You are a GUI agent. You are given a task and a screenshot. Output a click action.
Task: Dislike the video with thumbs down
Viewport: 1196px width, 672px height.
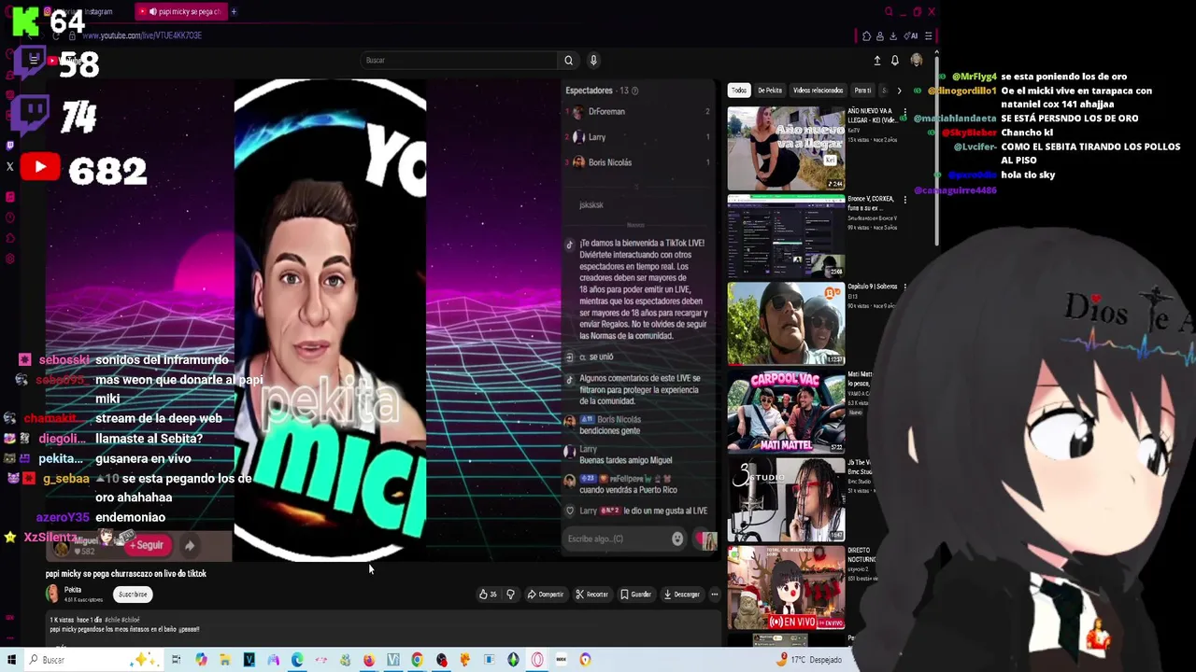510,595
